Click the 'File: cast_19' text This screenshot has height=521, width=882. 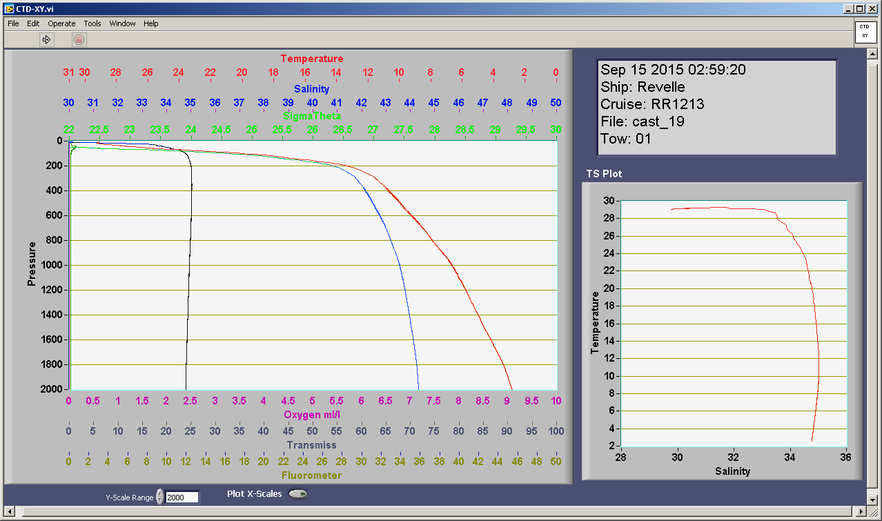click(x=644, y=121)
